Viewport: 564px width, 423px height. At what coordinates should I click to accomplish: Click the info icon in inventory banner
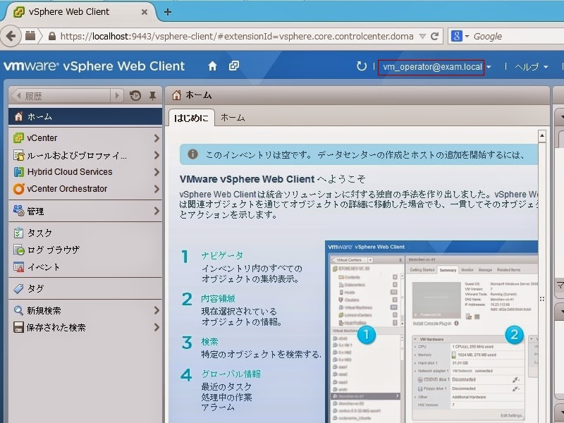[x=192, y=154]
